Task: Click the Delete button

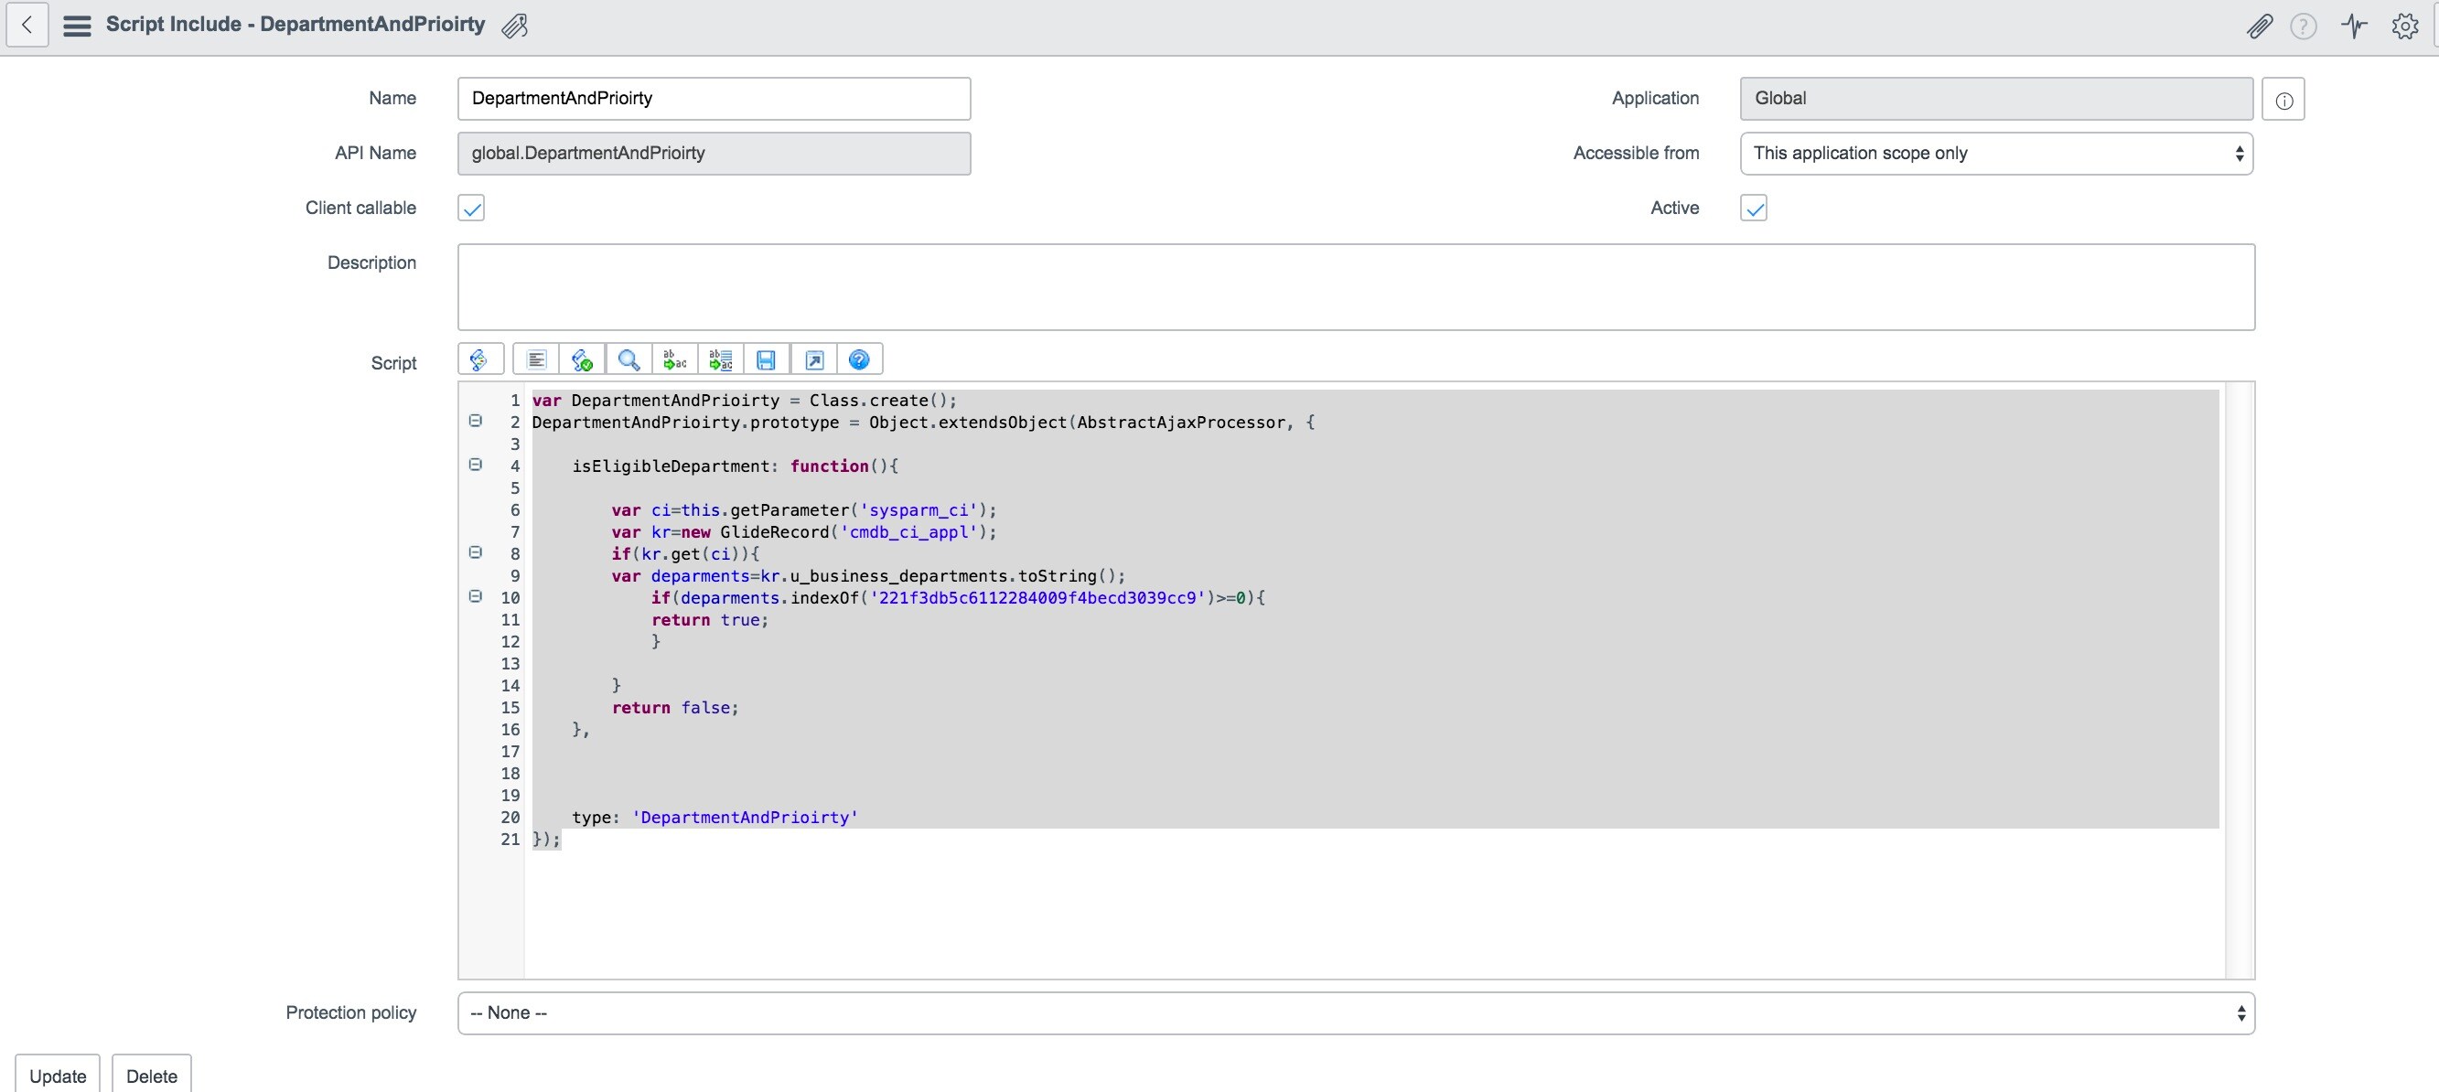Action: [x=152, y=1075]
